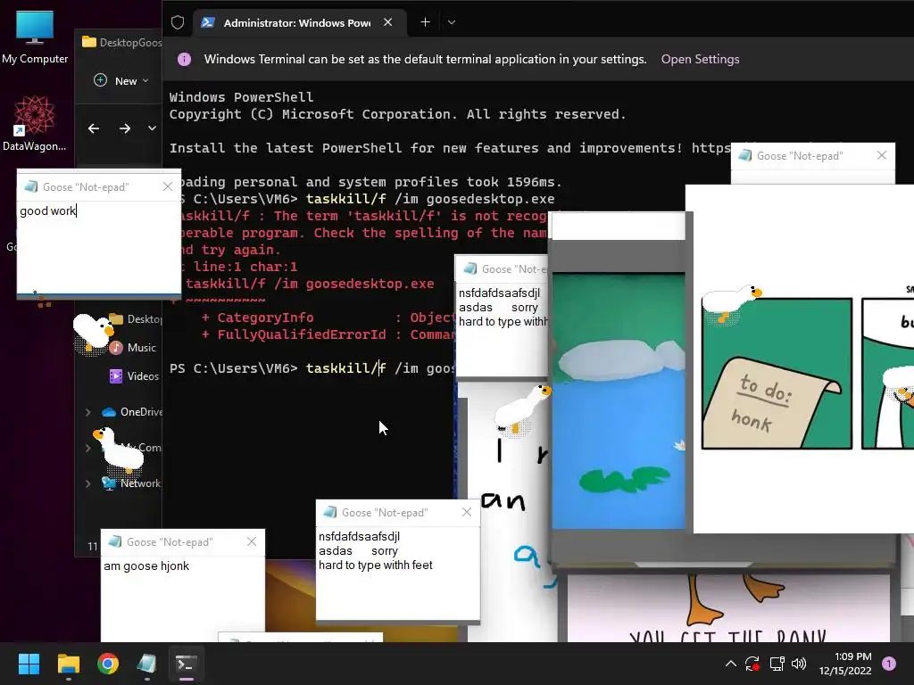Open the Terminal new-tab dropdown menu

coord(451,22)
